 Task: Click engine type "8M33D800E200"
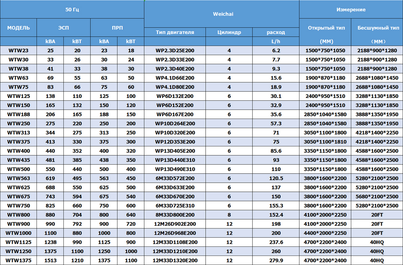(x=175, y=215)
